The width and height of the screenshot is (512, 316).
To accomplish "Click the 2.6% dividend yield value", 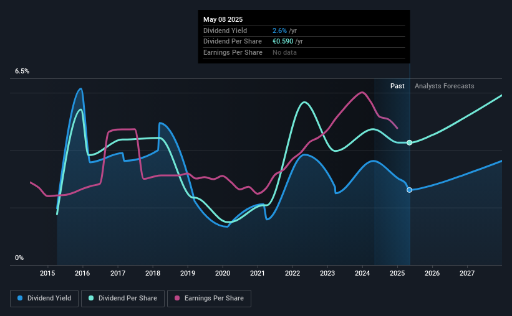I will [279, 30].
